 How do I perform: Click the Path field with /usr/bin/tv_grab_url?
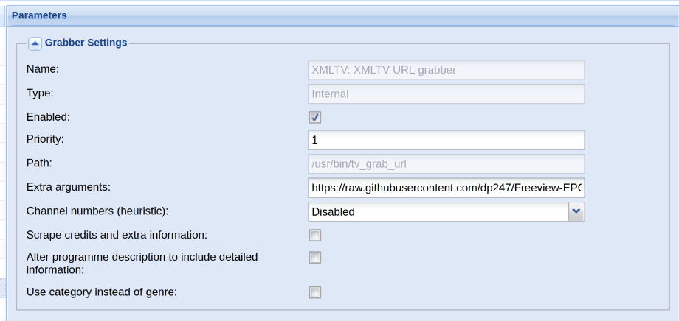tap(446, 163)
